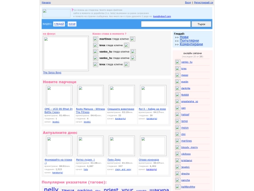Viewport: 254px width, 191px height.
Task: Click the site logo image in header
Action: (x=56, y=13)
